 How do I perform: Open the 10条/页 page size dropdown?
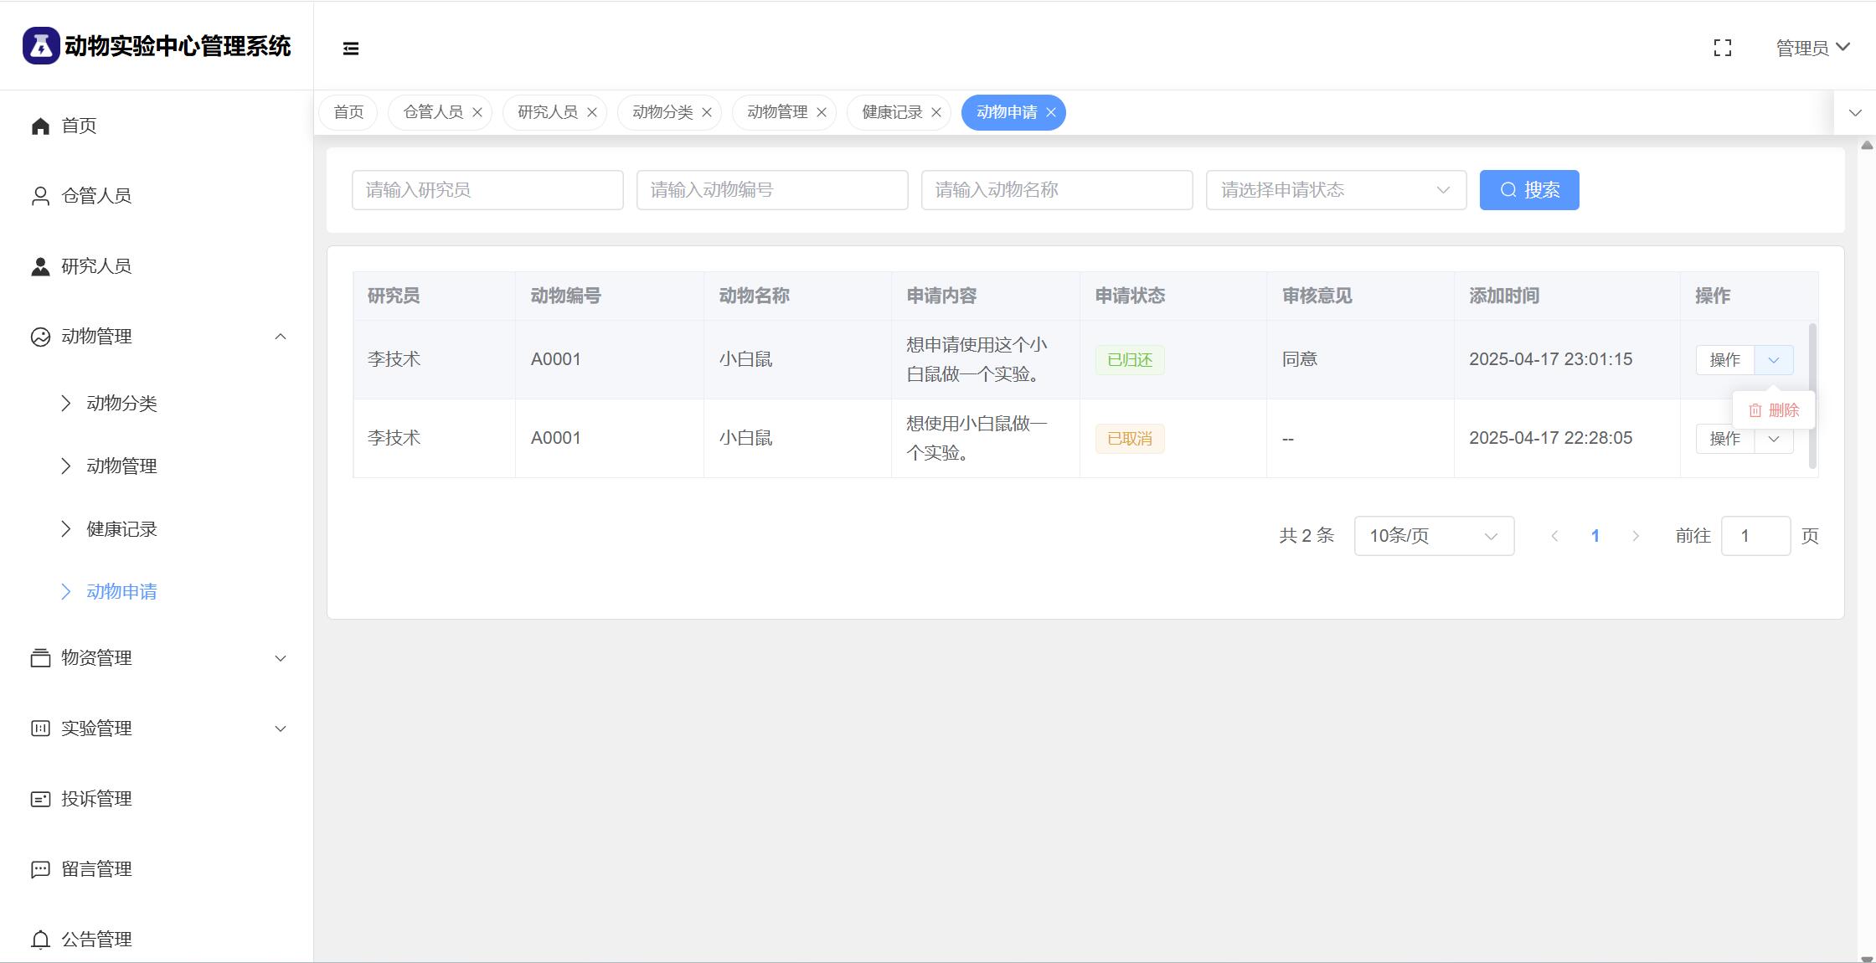click(1434, 536)
